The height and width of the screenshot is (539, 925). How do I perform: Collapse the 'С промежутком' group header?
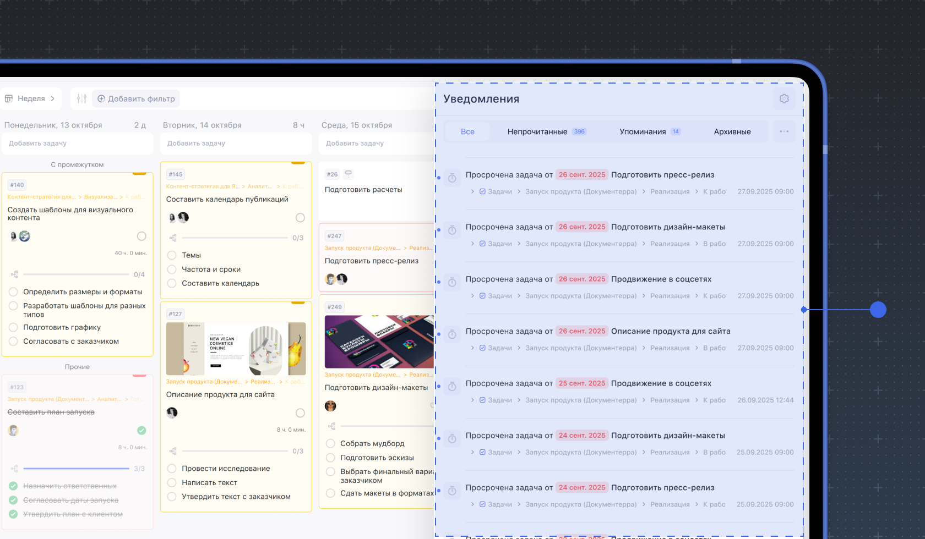pos(77,164)
